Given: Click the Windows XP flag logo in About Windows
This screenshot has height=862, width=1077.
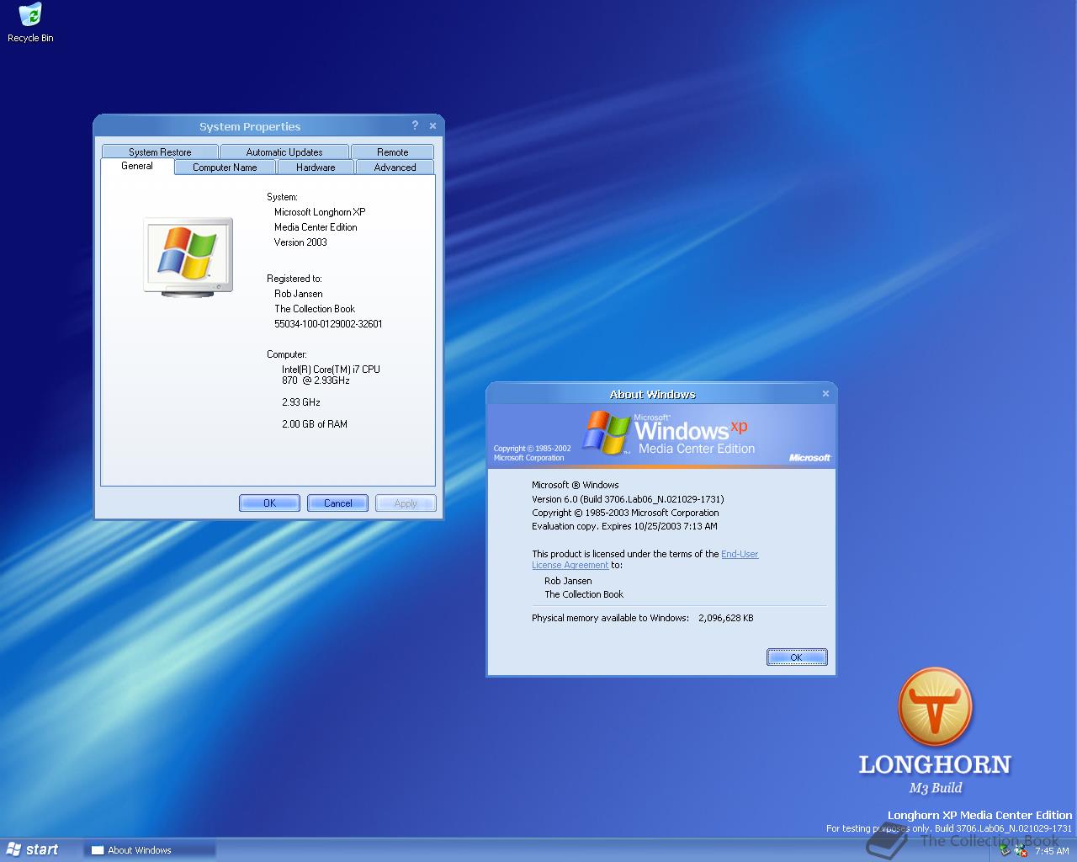Looking at the screenshot, I should pyautogui.click(x=607, y=432).
